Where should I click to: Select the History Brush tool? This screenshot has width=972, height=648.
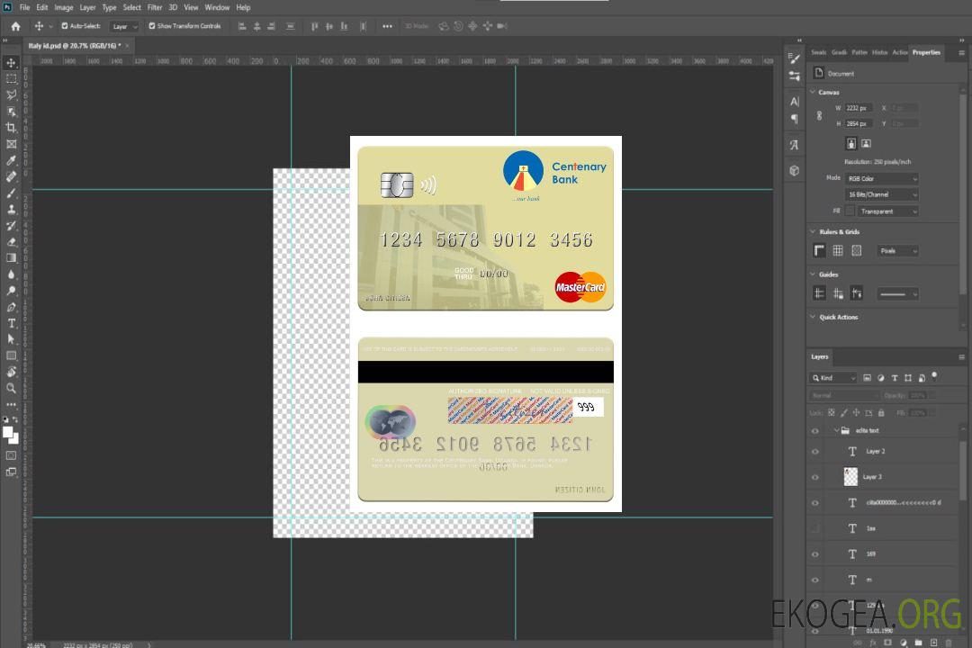11,226
